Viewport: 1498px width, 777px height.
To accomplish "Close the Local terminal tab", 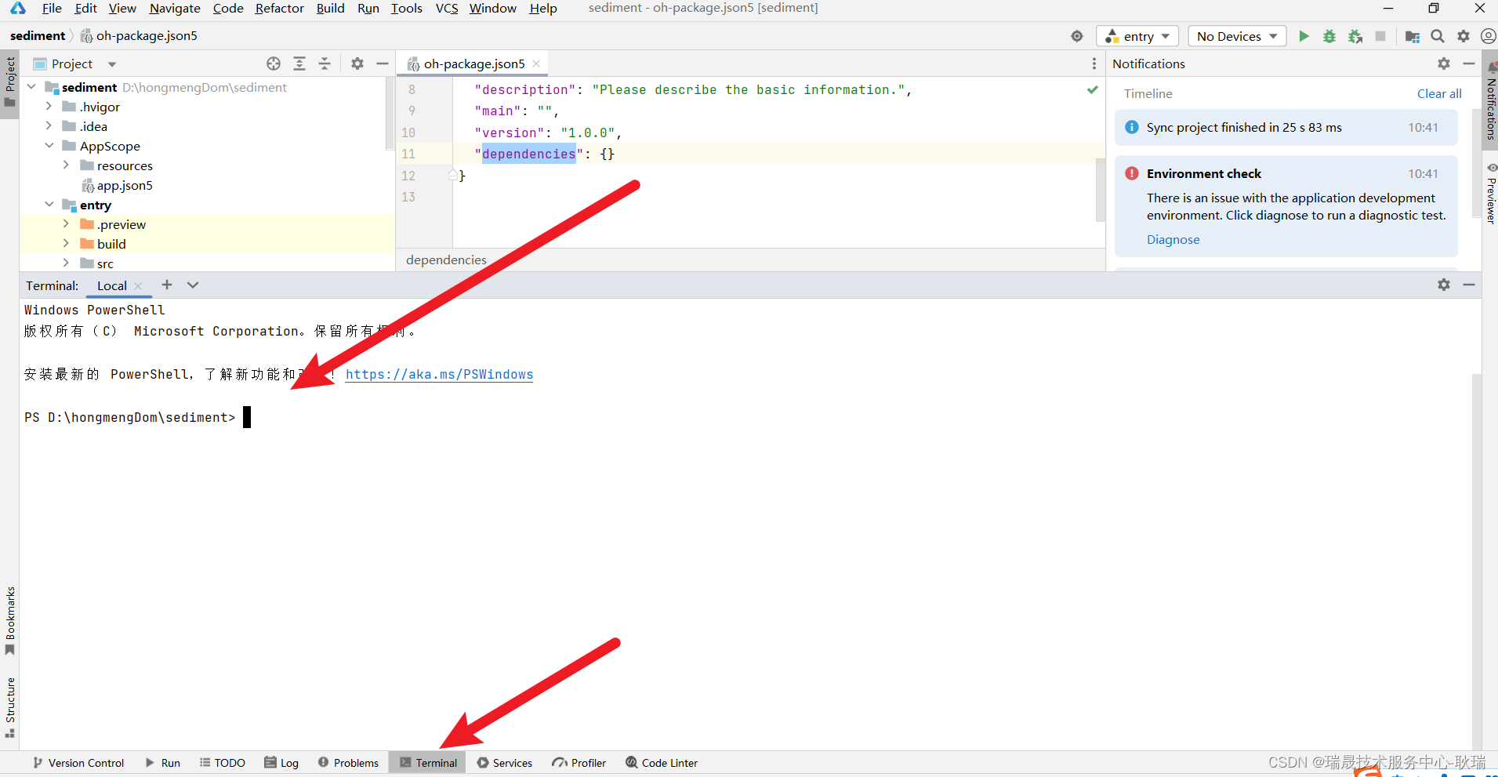I will 138,286.
